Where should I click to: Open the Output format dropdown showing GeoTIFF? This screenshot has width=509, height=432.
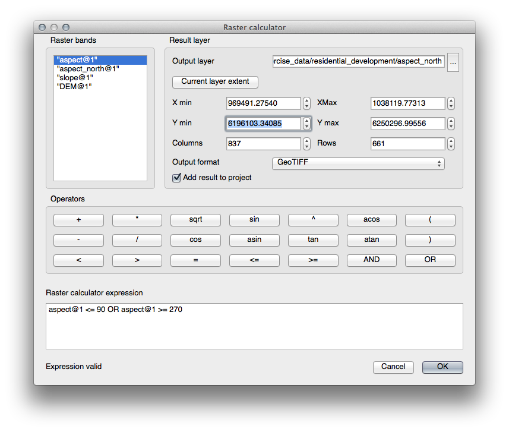point(358,163)
